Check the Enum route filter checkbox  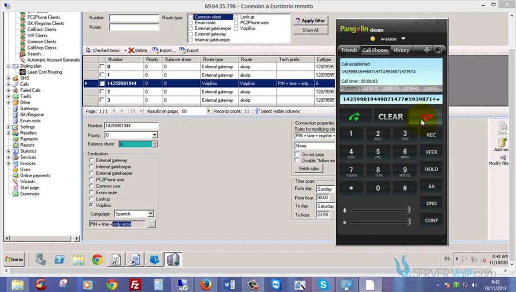point(191,23)
